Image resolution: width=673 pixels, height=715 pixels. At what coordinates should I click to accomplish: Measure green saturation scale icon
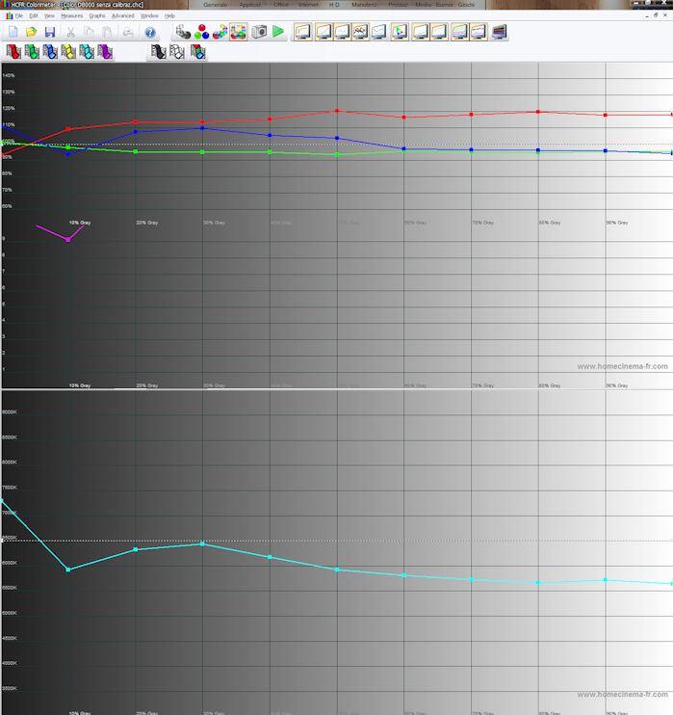32,51
